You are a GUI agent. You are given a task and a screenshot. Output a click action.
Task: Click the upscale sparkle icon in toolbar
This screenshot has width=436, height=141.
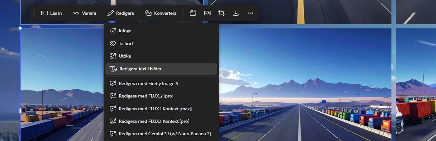[x=193, y=13]
